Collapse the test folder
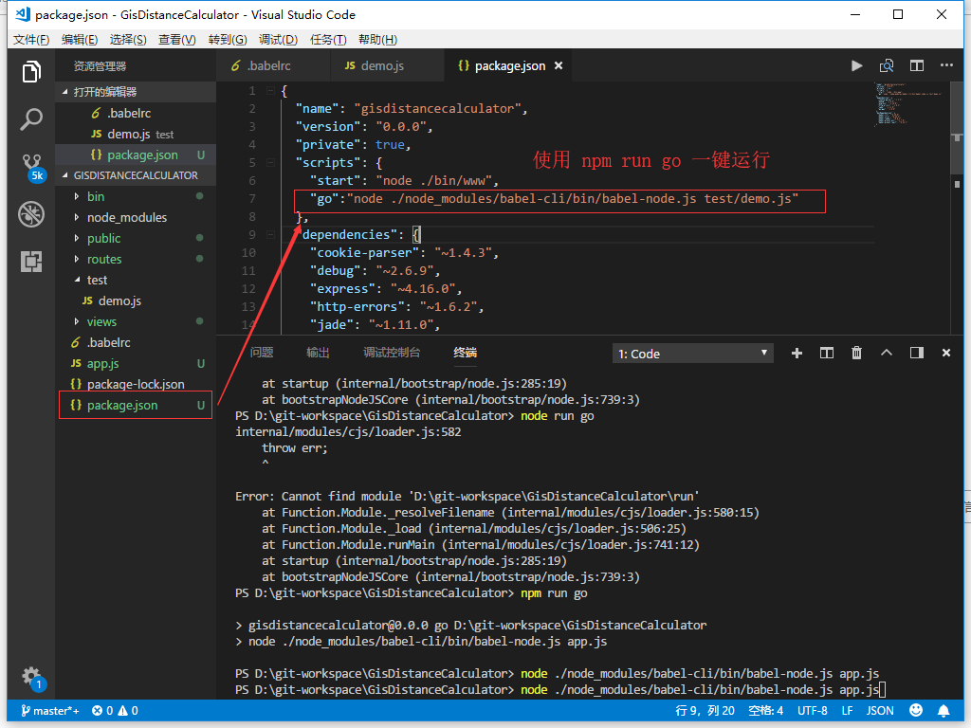This screenshot has height=728, width=971. point(97,280)
